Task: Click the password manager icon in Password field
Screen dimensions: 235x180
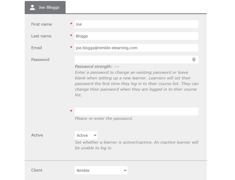Action: point(194,60)
